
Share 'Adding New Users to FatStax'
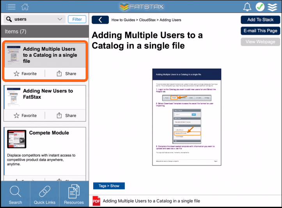pos(66,116)
